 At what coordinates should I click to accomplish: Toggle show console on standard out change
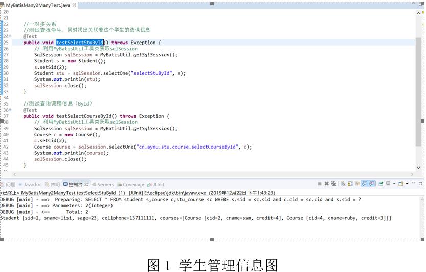364,184
